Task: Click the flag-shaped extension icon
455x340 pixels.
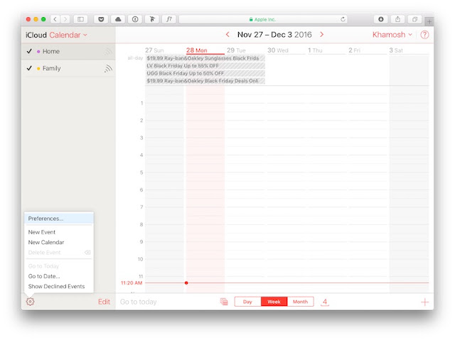Action: 152,19
